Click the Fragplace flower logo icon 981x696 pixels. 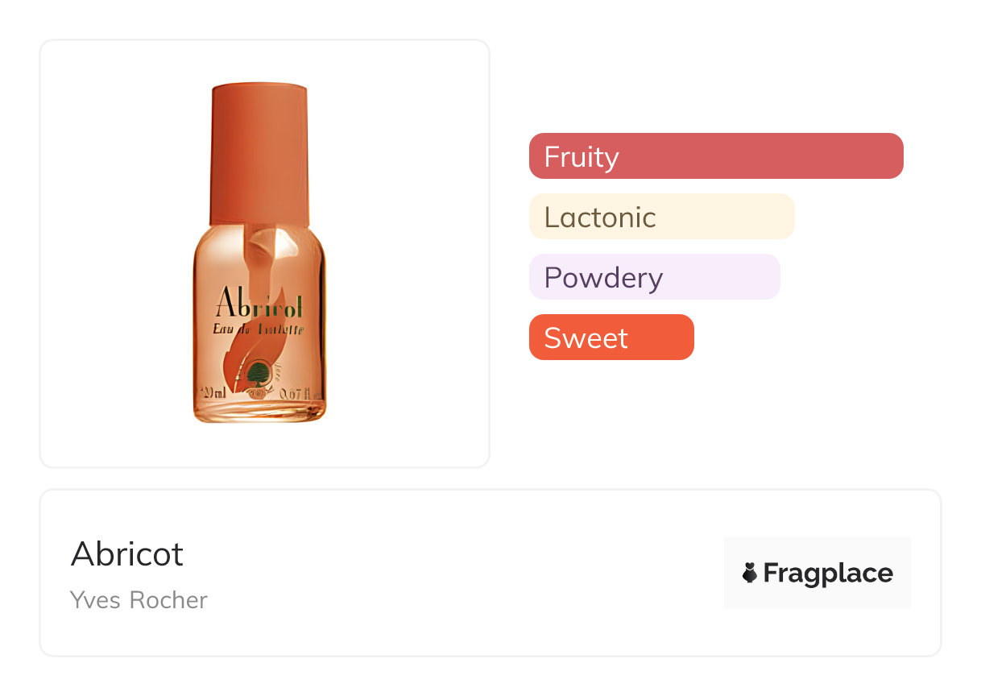750,573
